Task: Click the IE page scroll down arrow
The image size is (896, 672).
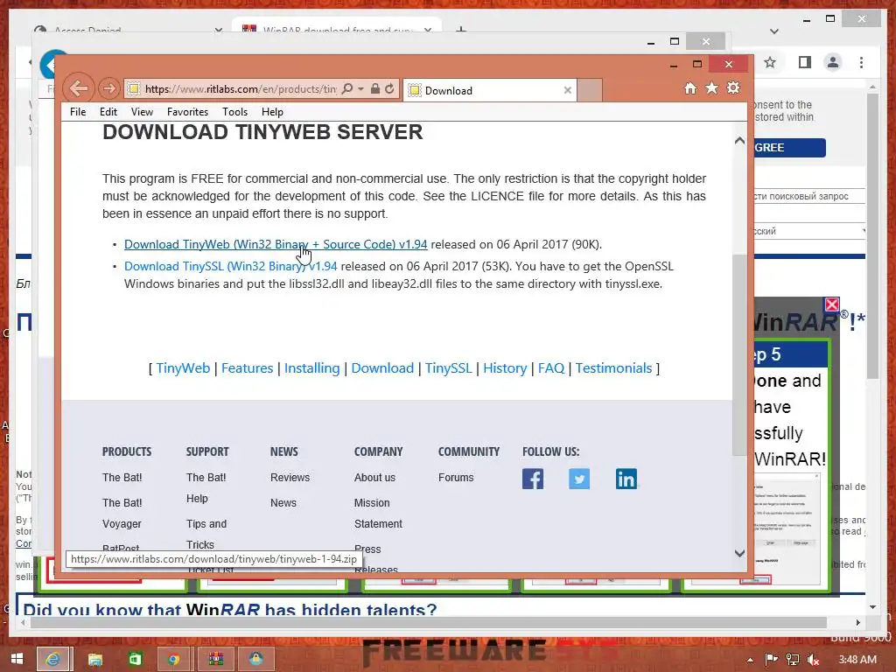Action: coord(739,553)
